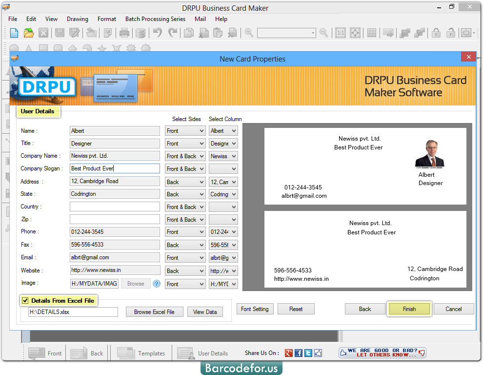Screen dimensions: 483x375
Task: Open Website row Select Sides dropdown
Action: point(185,271)
